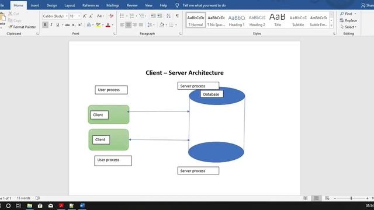Image resolution: width=374 pixels, height=210 pixels.
Task: Click the Text Effects icon
Action: coord(89,24)
